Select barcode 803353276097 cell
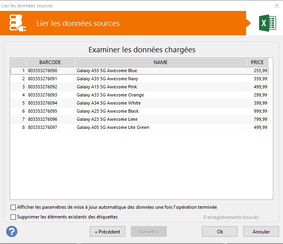 point(50,127)
